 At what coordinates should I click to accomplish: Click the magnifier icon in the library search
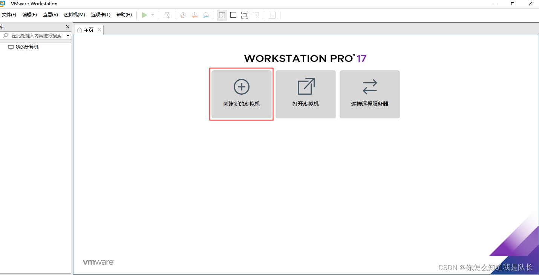tap(6, 35)
